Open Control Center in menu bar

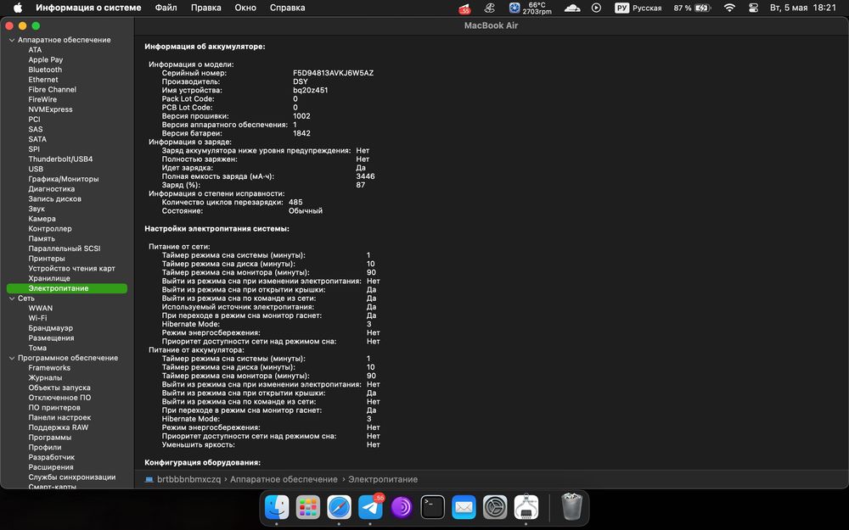tap(753, 8)
